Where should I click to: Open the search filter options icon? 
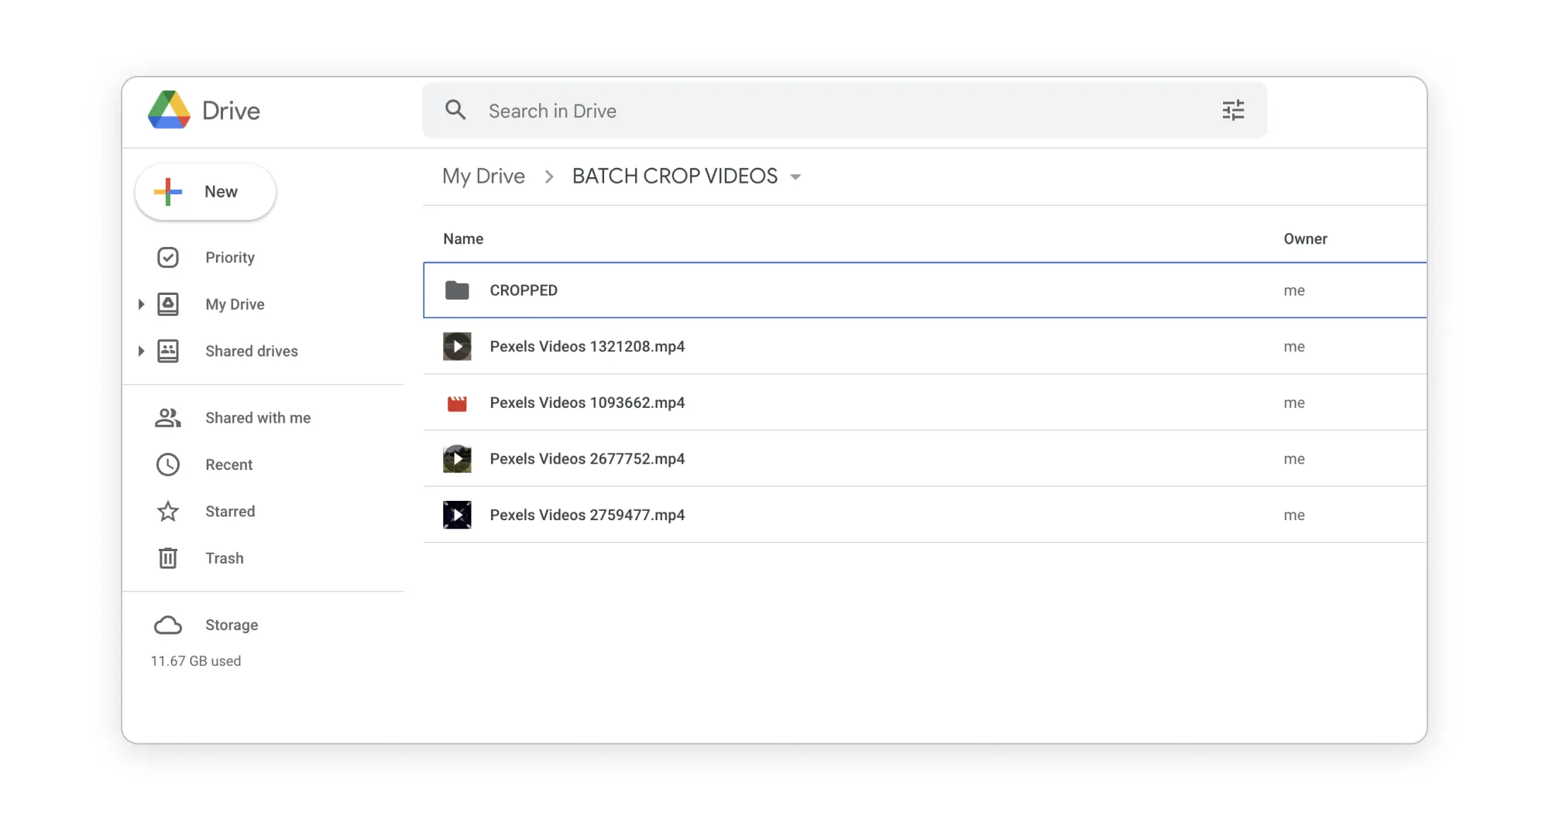(x=1233, y=110)
